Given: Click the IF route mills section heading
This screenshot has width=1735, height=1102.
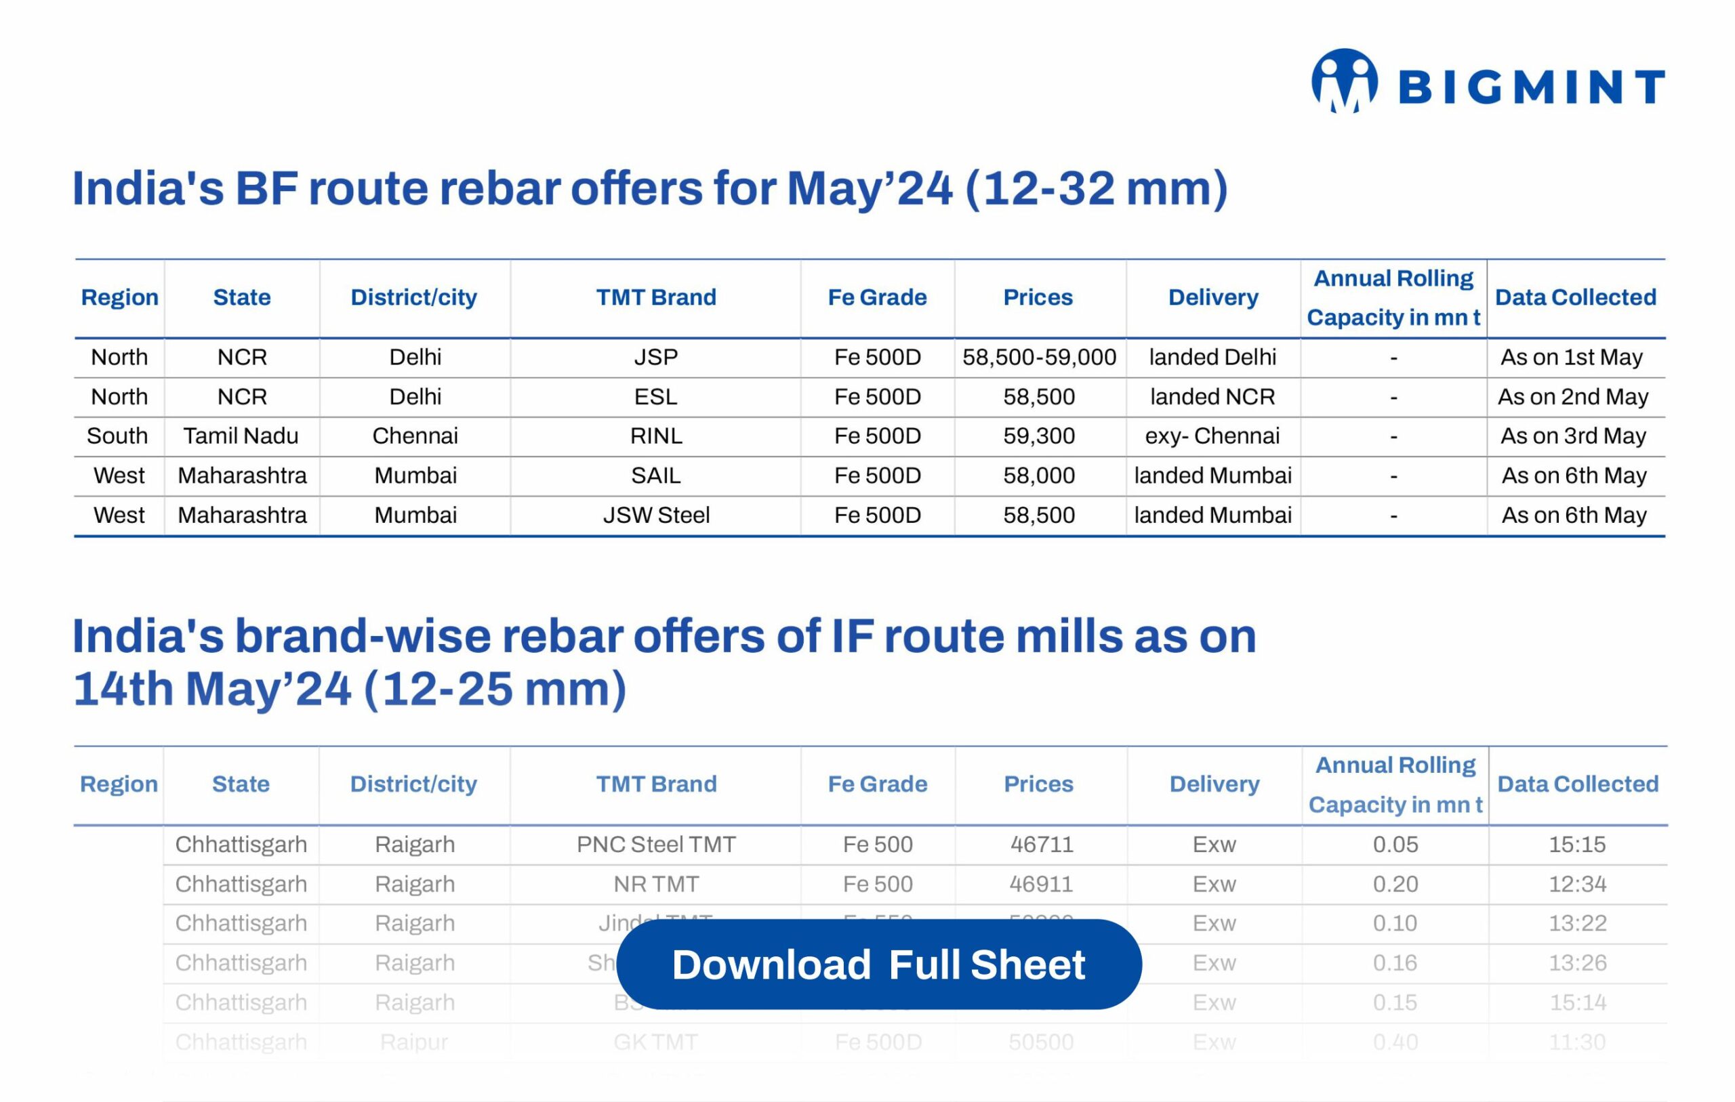Looking at the screenshot, I should (663, 662).
